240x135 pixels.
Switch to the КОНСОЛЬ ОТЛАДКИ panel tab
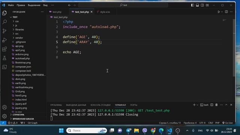pyautogui.click(x=100, y=105)
